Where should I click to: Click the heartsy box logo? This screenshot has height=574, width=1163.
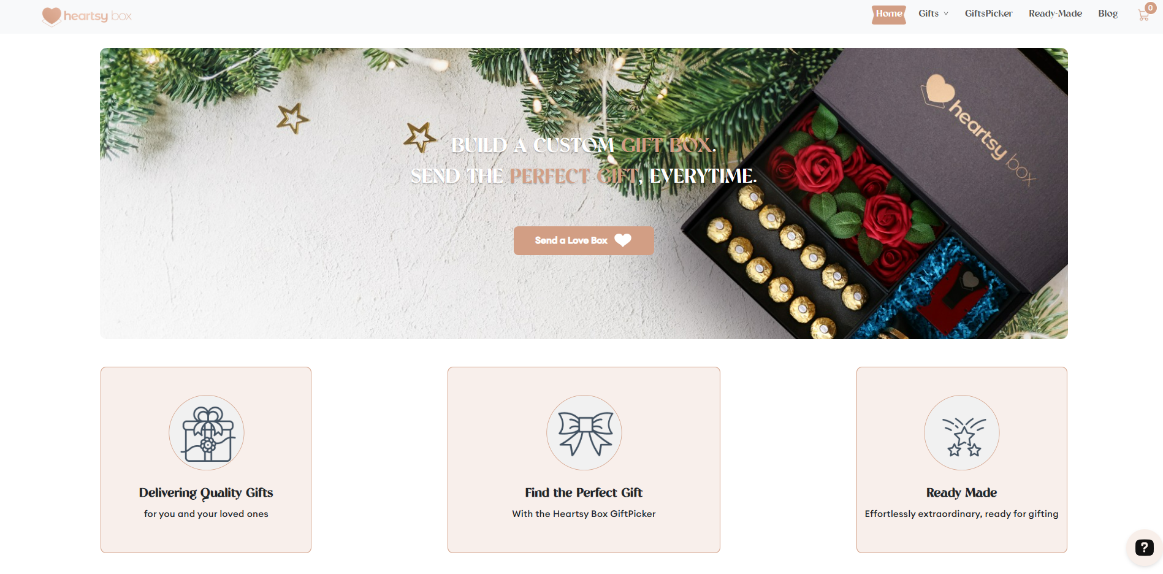pos(87,16)
